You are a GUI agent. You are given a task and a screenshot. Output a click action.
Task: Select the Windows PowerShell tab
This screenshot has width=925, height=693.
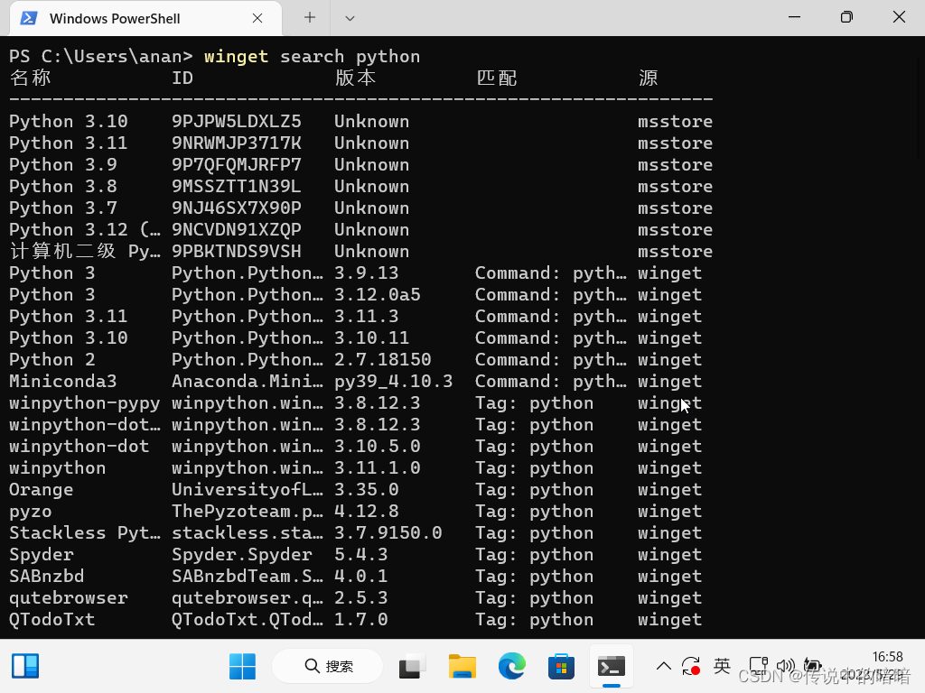[x=145, y=18]
